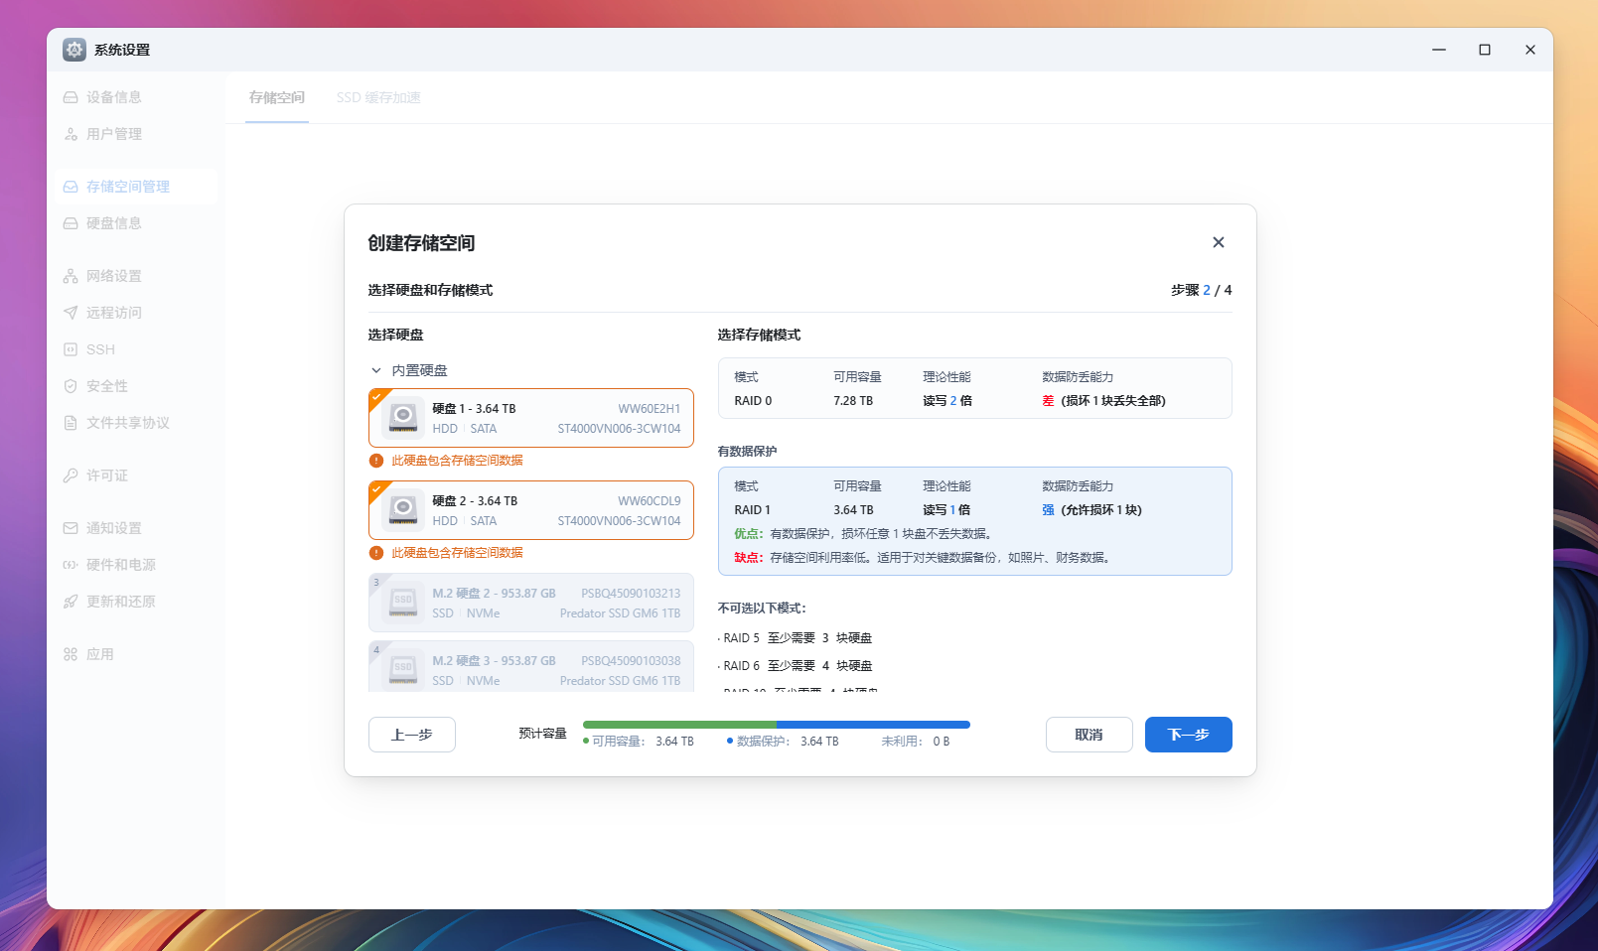This screenshot has width=1598, height=951.
Task: Switch to the SSD 缓存加速 tab
Action: [x=379, y=96]
